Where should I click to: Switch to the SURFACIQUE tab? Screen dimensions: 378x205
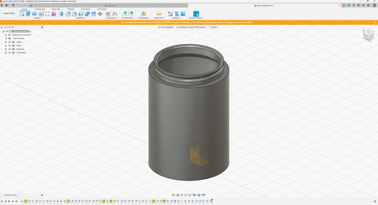pos(40,9)
